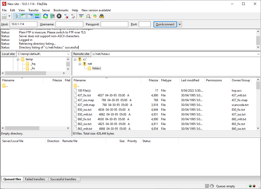
Task: Open the Transfer menu
Action: (34, 10)
